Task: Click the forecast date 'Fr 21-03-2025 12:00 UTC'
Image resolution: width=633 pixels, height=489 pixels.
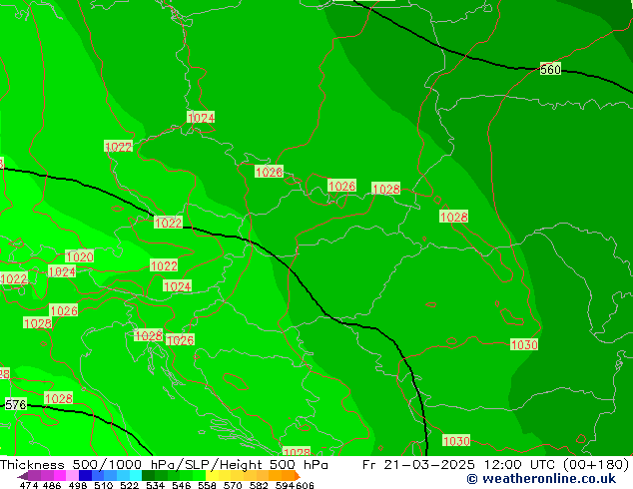Action: [460, 465]
